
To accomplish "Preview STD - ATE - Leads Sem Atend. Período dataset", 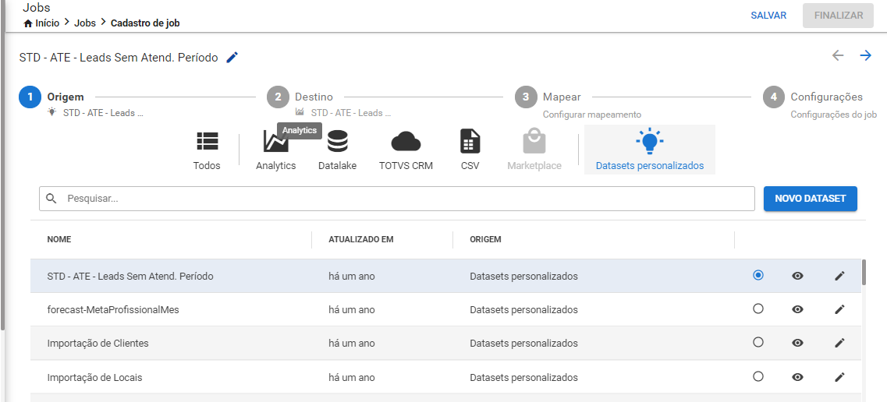I will 797,276.
